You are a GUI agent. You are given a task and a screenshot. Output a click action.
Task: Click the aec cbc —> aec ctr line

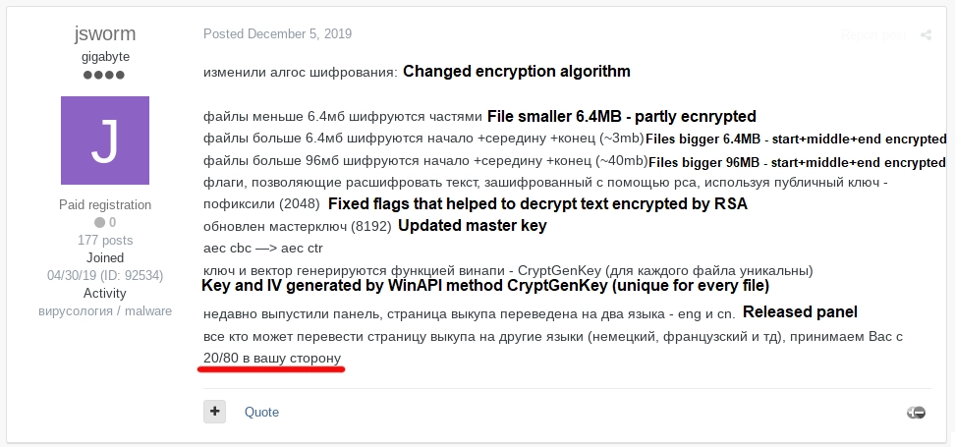tap(262, 249)
